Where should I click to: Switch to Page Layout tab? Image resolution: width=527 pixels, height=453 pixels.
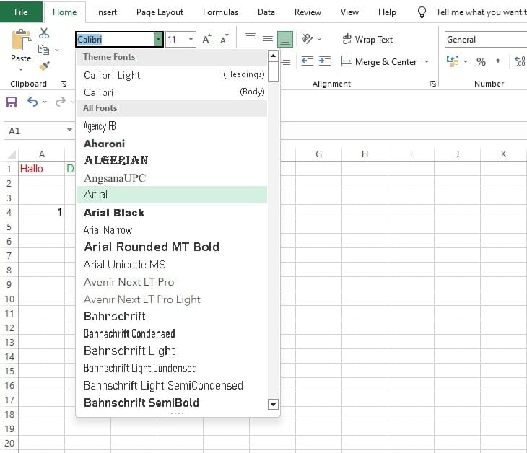[x=160, y=12]
